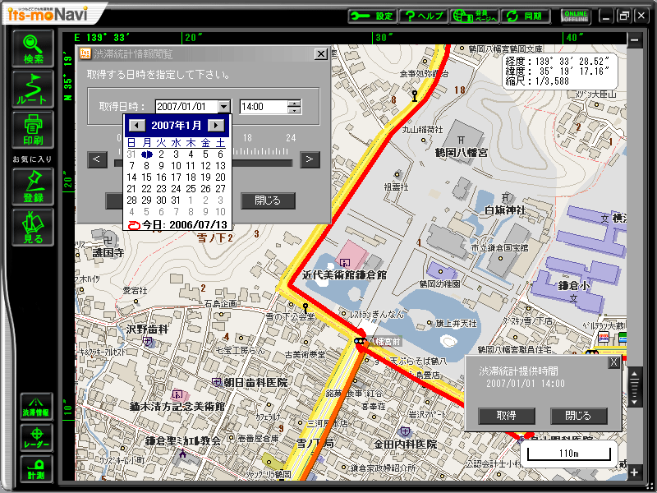Screen dimensions: 657x493
Task: Click the 旗上弁天社 map label
Action: 457,323
